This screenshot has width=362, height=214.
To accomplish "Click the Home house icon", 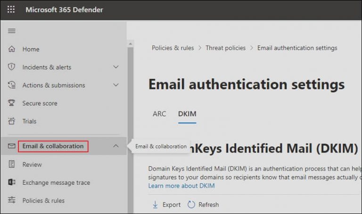I will point(11,49).
